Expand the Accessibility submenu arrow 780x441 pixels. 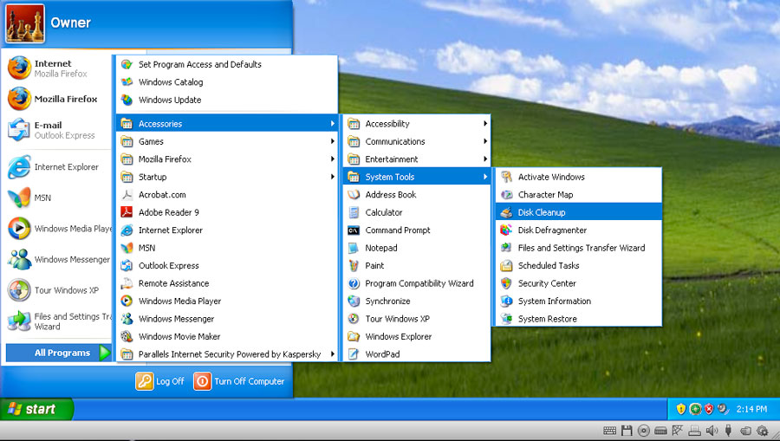click(485, 123)
